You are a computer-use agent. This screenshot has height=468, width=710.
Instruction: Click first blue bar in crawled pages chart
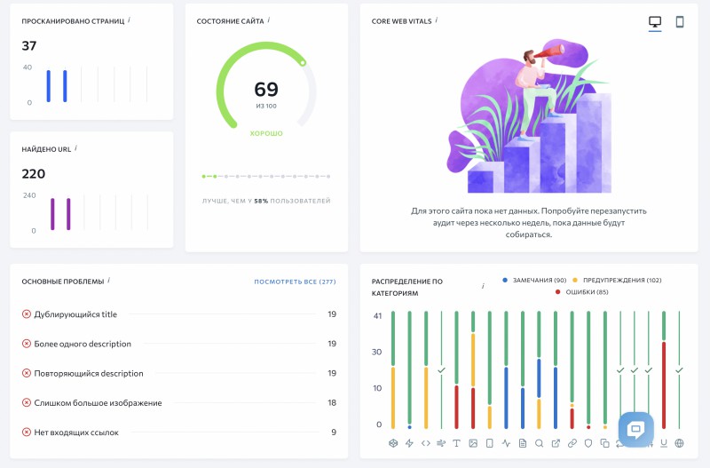pyautogui.click(x=49, y=85)
